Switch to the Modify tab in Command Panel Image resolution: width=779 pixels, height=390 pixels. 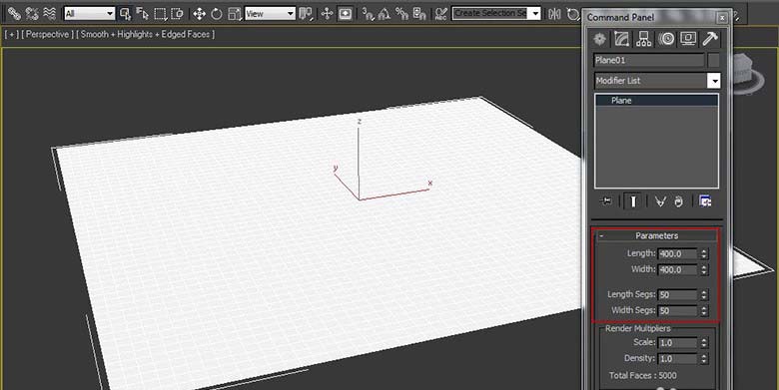pyautogui.click(x=621, y=39)
